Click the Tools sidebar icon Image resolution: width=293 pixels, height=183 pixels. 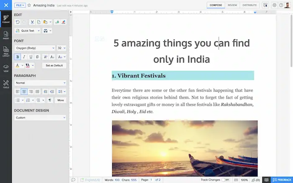[x=6, y=84]
